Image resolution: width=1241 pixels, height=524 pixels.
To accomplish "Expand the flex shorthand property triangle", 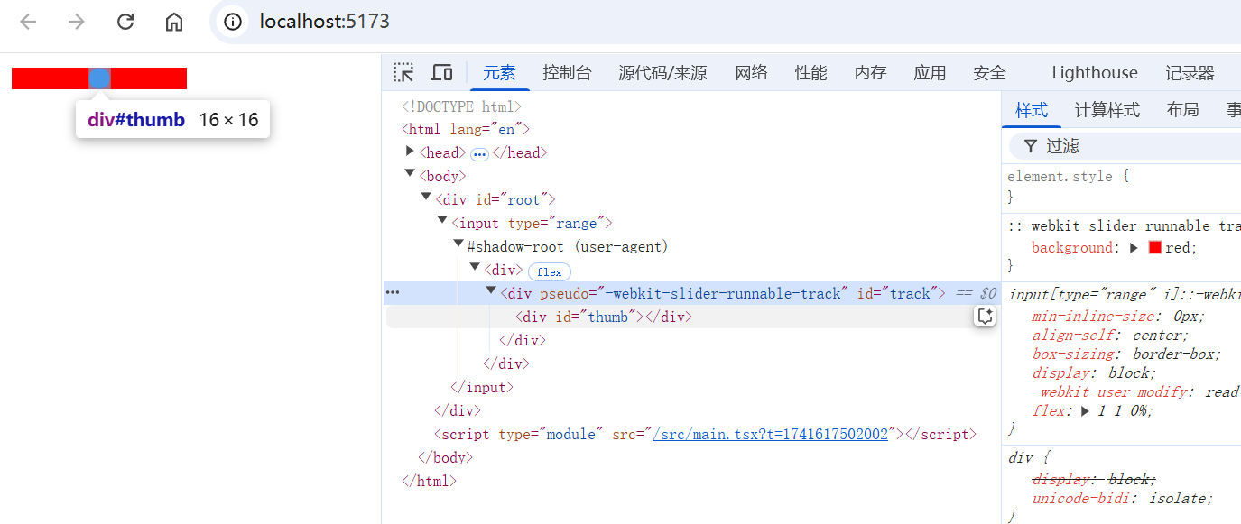I will pyautogui.click(x=1087, y=411).
